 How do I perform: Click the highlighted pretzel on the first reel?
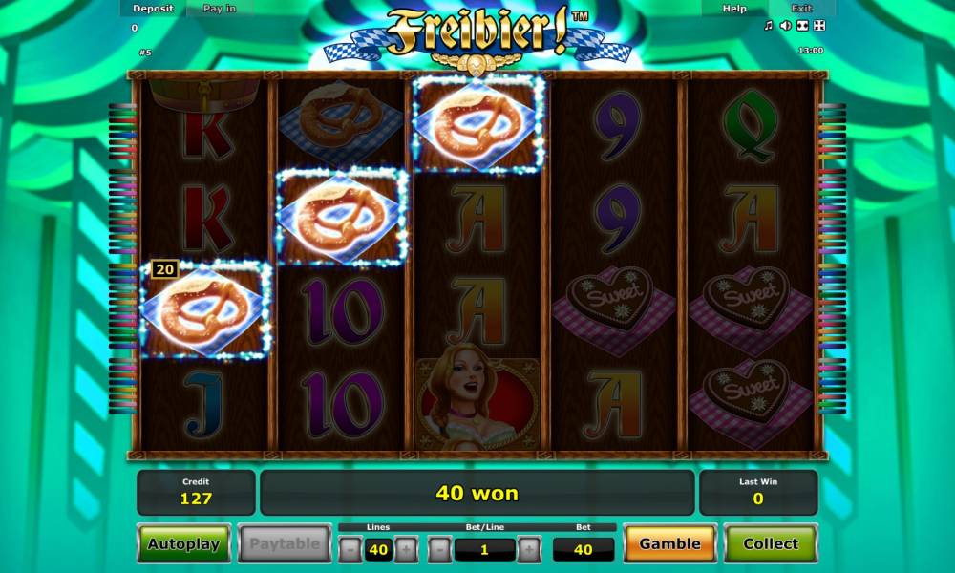pos(205,309)
